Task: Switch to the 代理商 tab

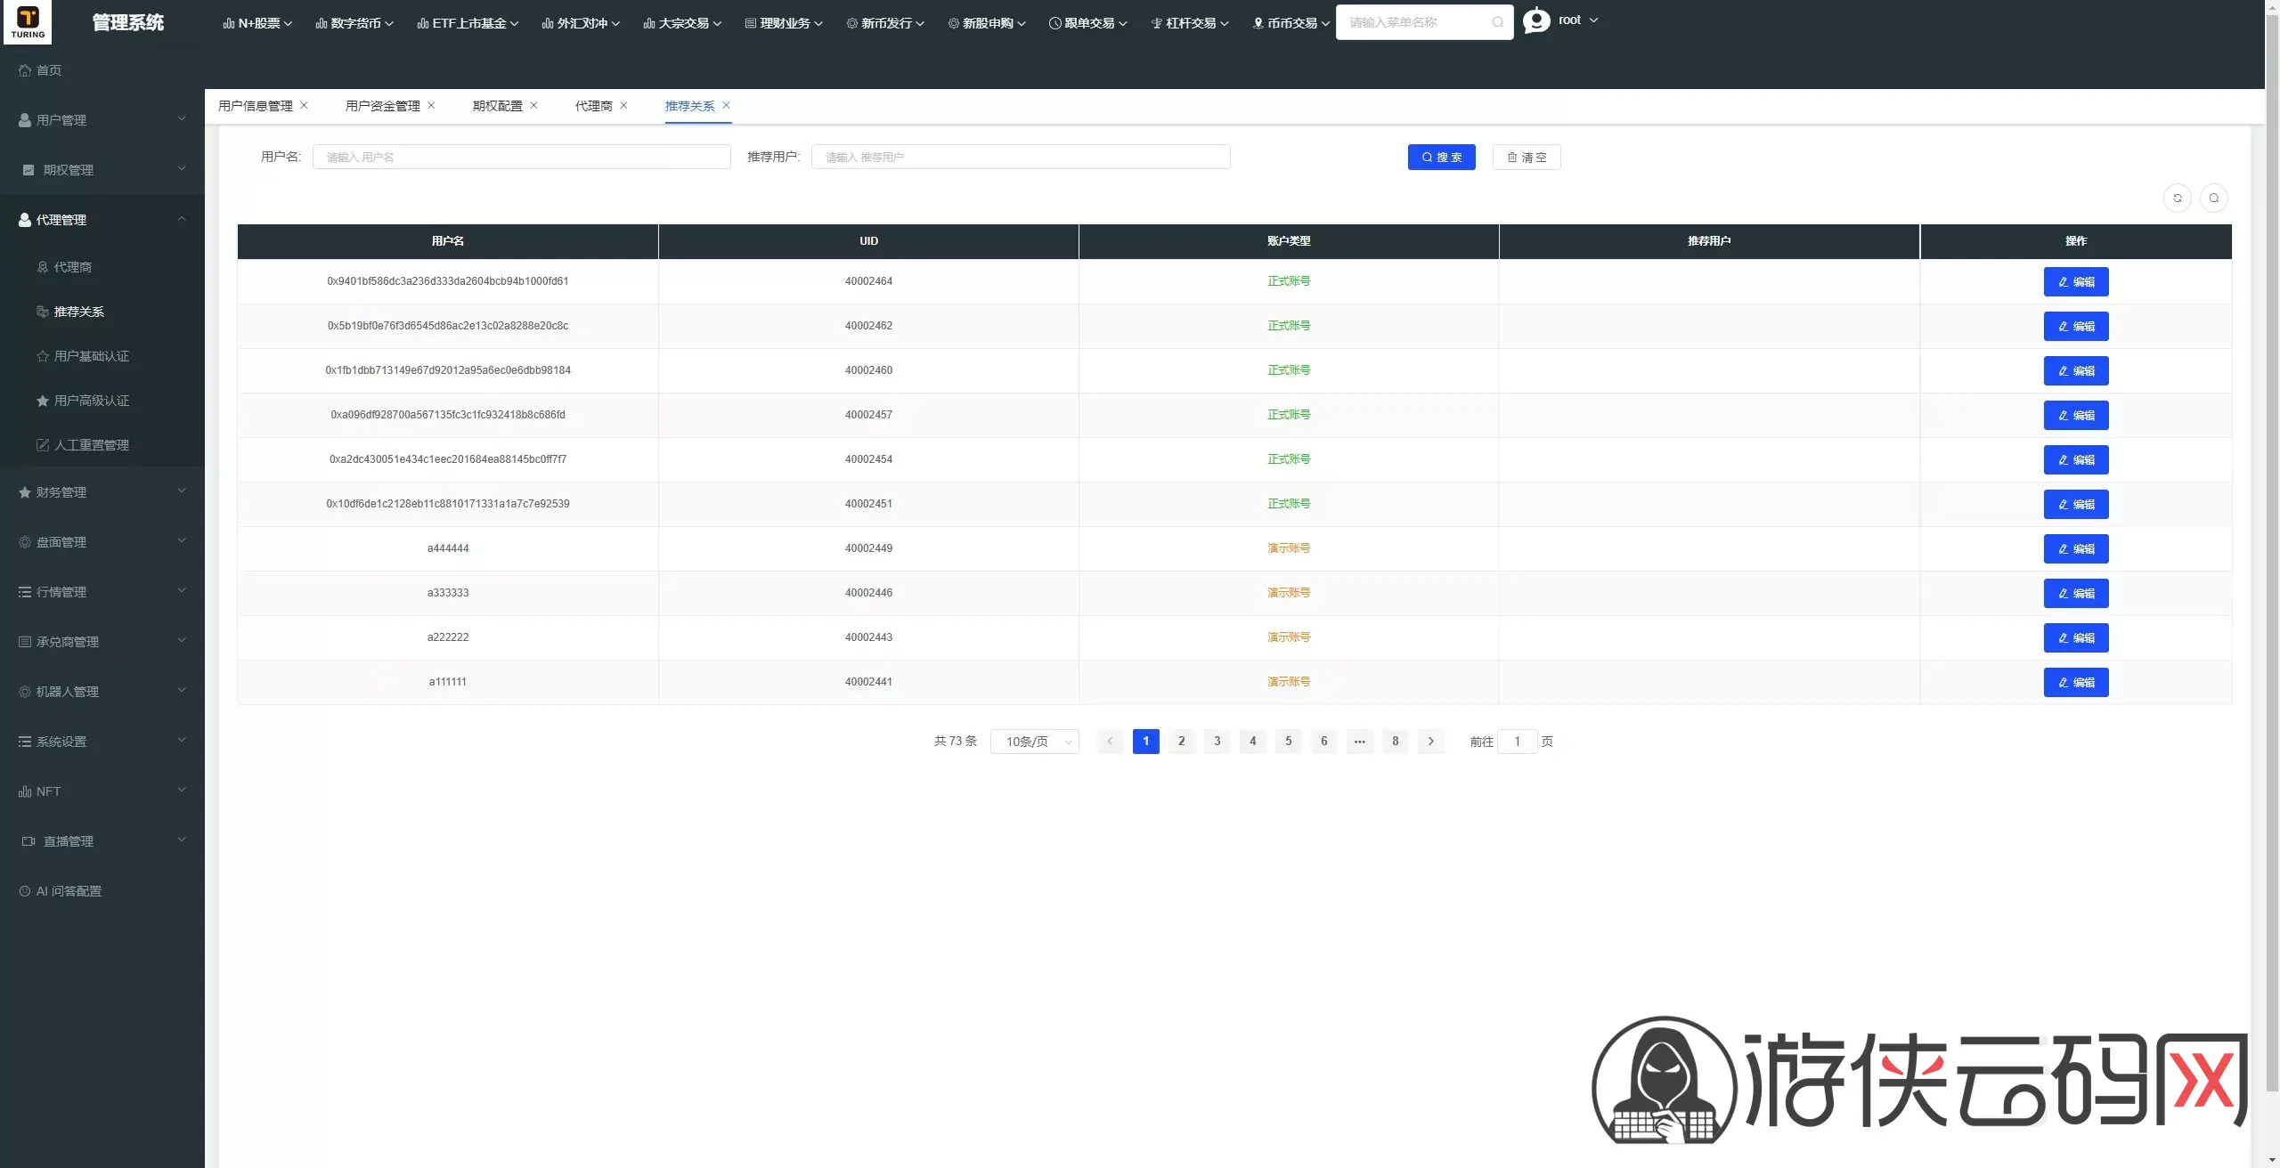Action: pyautogui.click(x=593, y=106)
